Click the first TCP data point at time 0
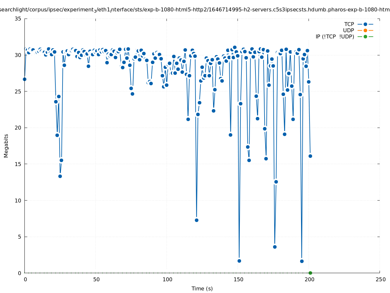Viewport: 390px width, 293px height. pyautogui.click(x=24, y=79)
